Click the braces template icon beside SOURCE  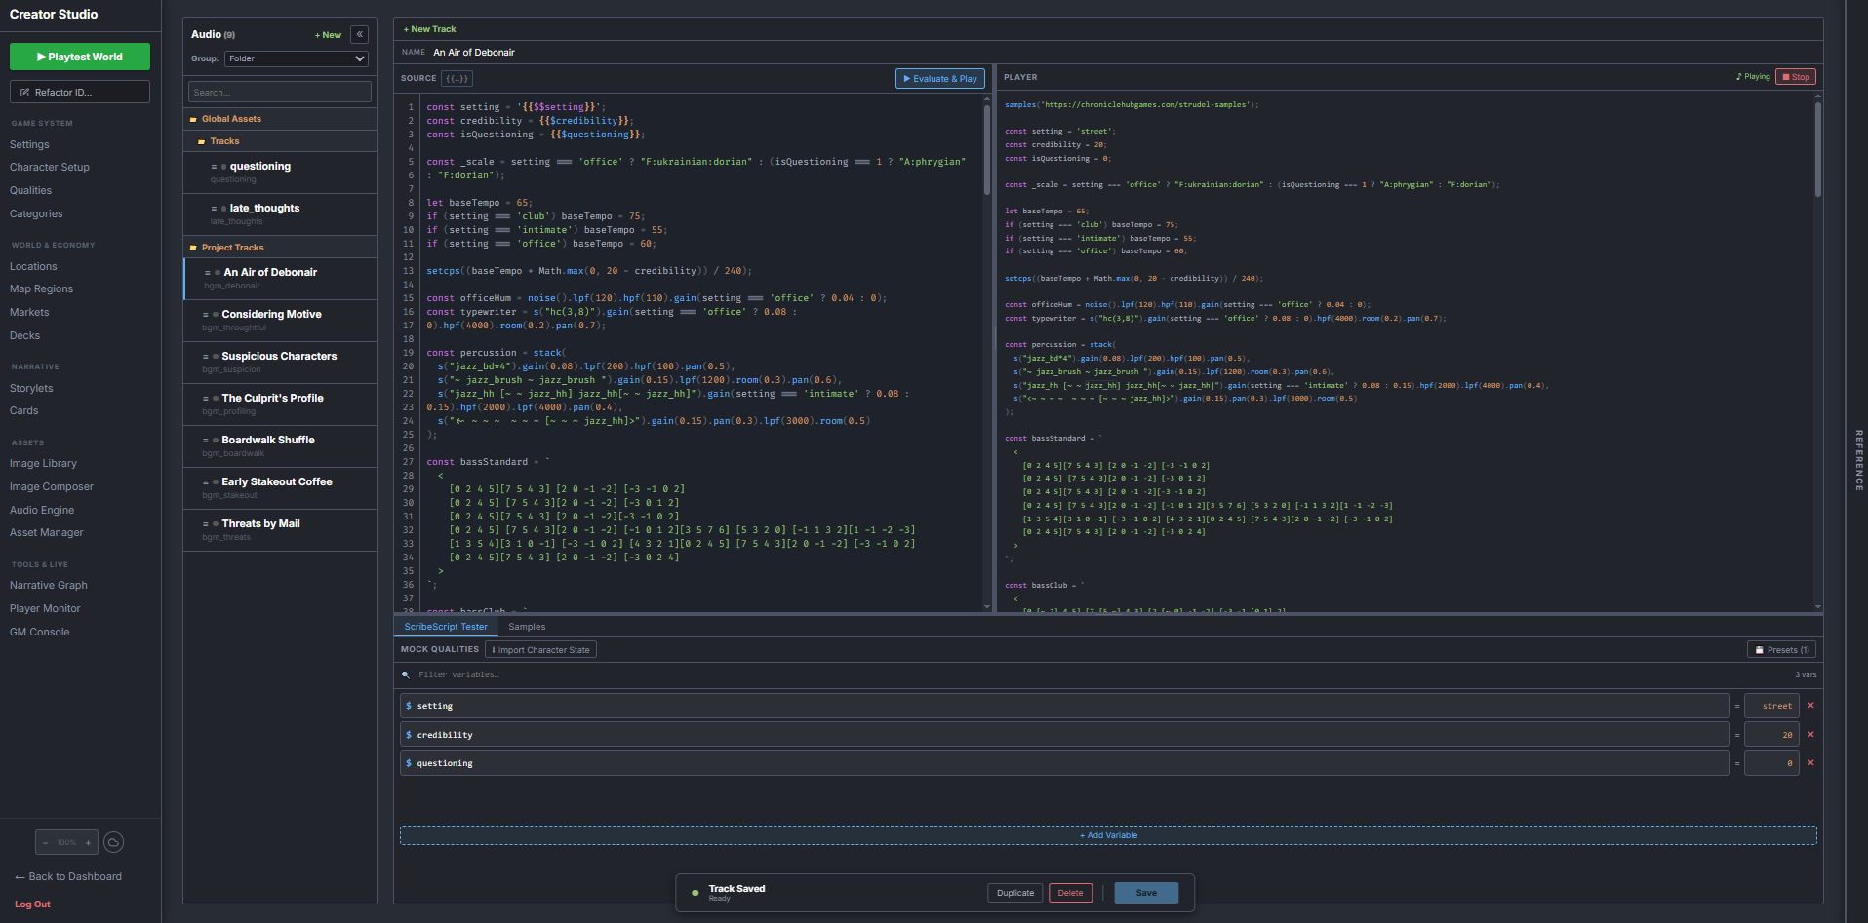click(457, 78)
